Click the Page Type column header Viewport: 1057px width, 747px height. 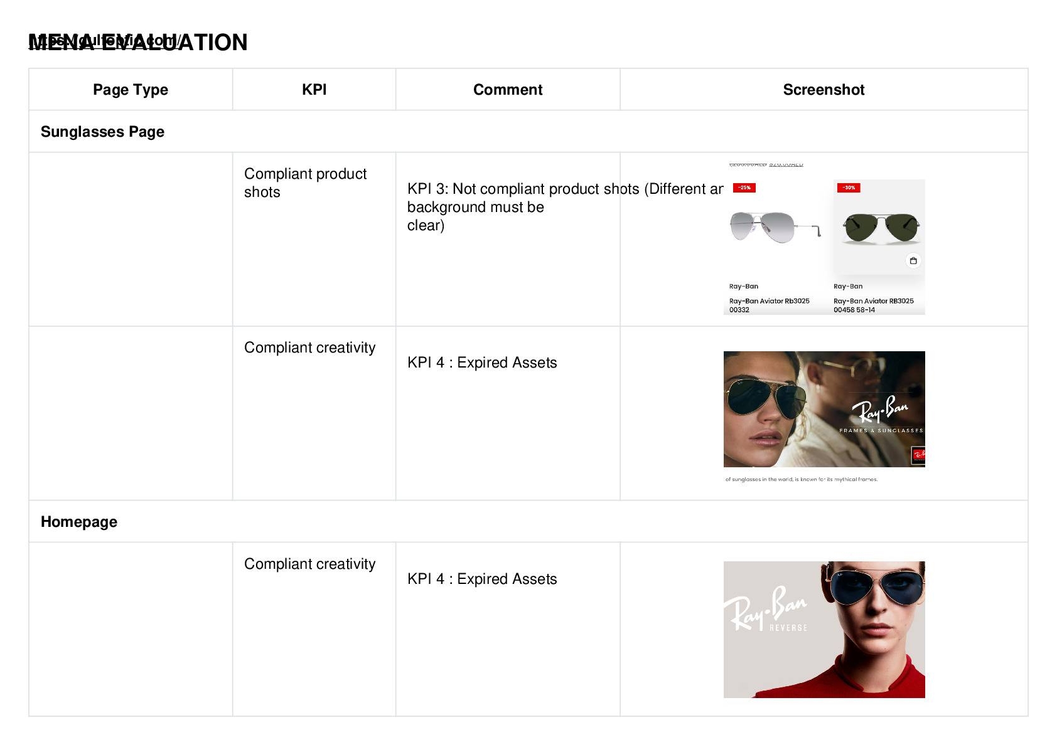click(131, 90)
